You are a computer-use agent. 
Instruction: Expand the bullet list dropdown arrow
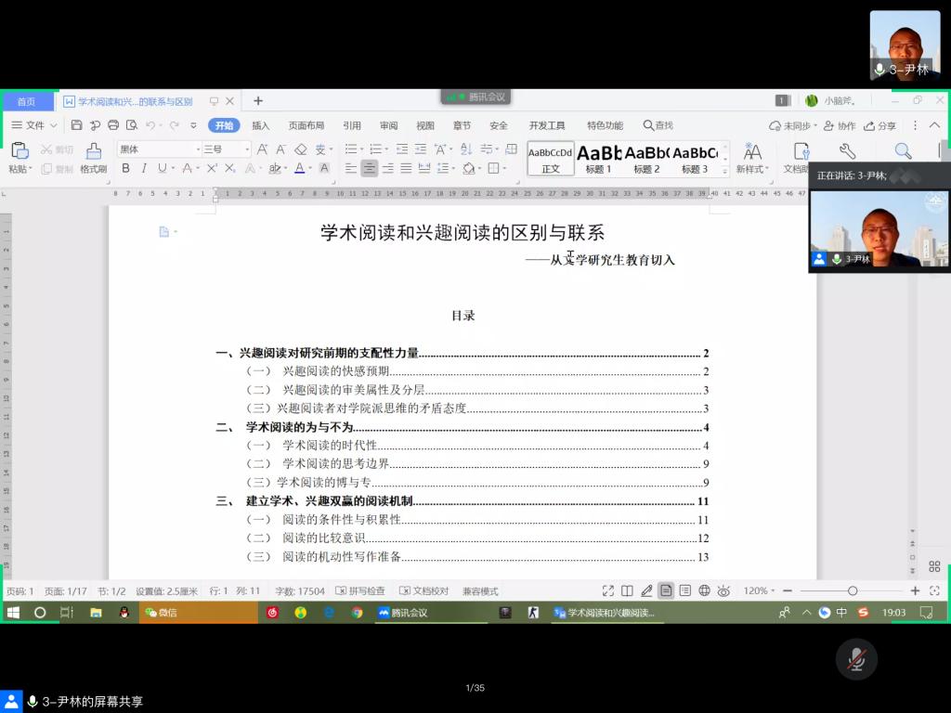tap(361, 149)
